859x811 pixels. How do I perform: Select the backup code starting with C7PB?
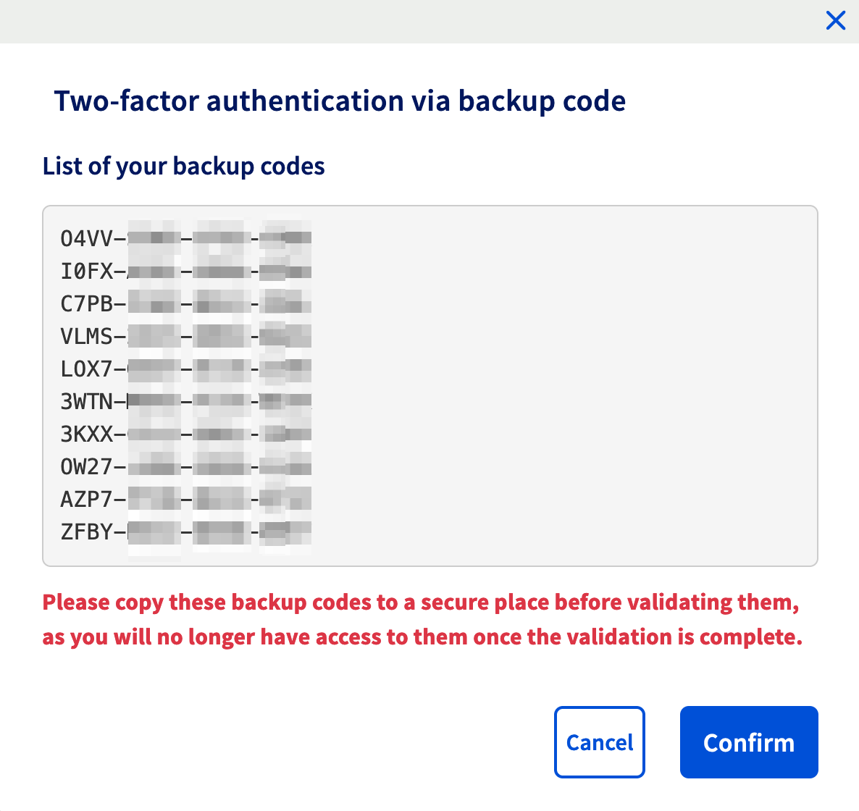[185, 303]
